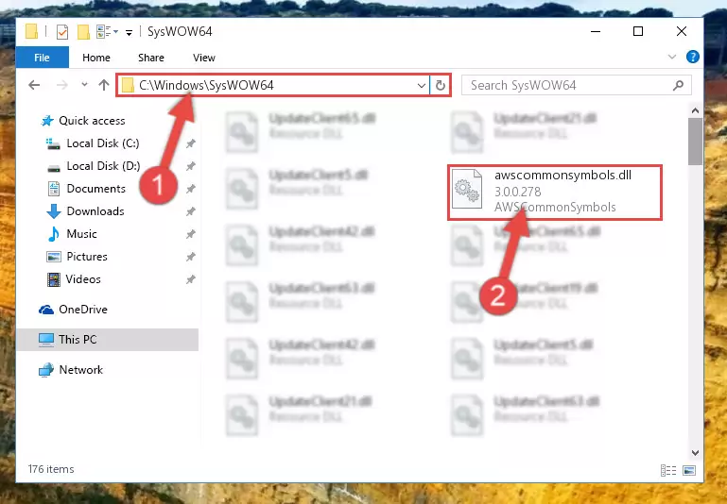
Task: Click the folder icon in title bar
Action: click(x=31, y=31)
